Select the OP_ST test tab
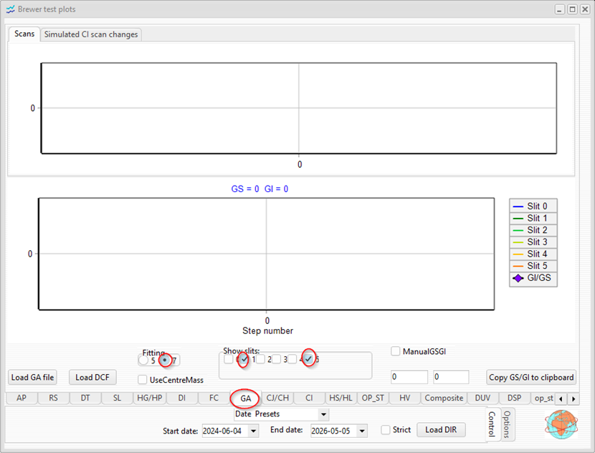The height and width of the screenshot is (453, 595). point(373,398)
